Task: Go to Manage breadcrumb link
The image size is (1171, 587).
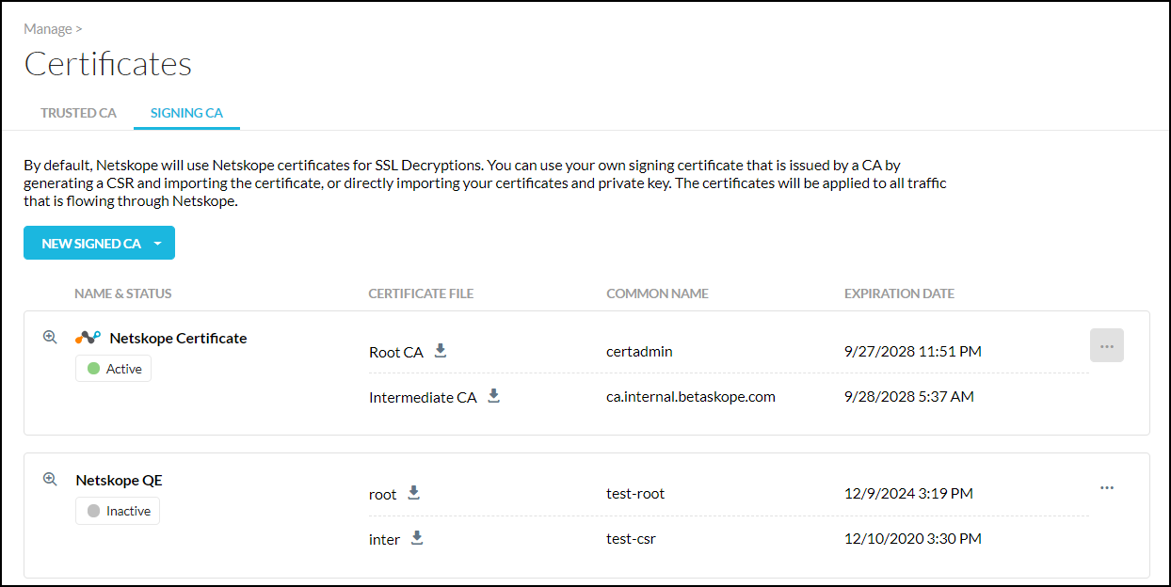Action: coord(47,29)
